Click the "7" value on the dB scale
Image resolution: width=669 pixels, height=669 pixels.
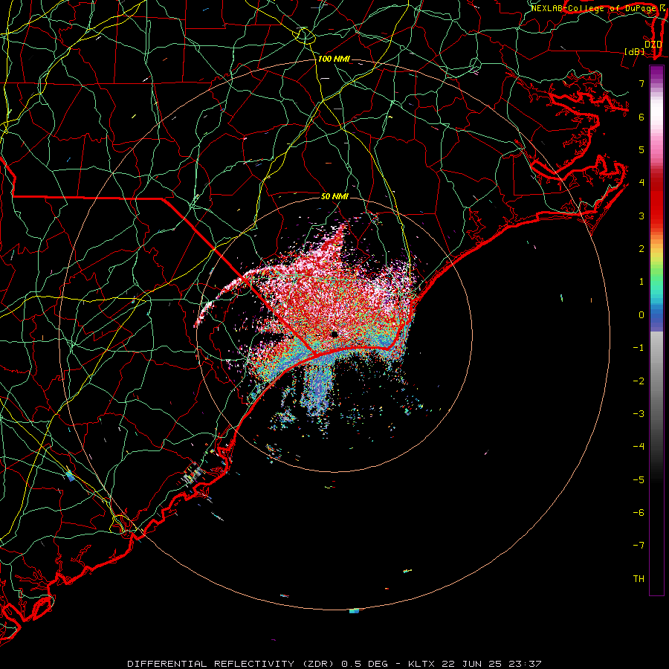641,83
